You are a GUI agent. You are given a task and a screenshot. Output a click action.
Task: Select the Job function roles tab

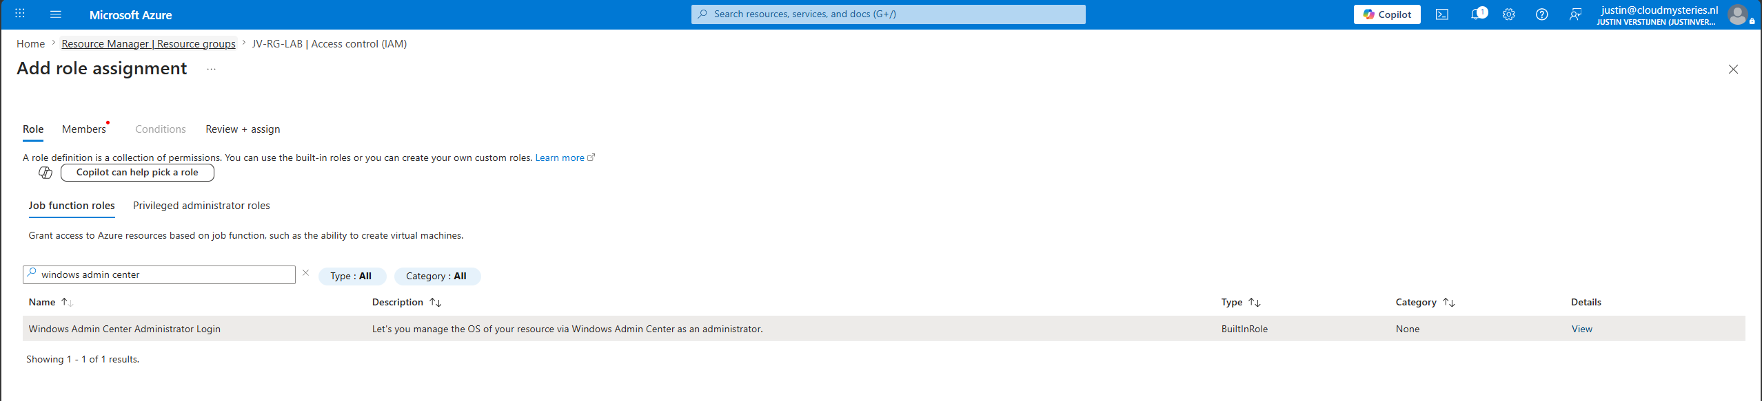pyautogui.click(x=72, y=206)
